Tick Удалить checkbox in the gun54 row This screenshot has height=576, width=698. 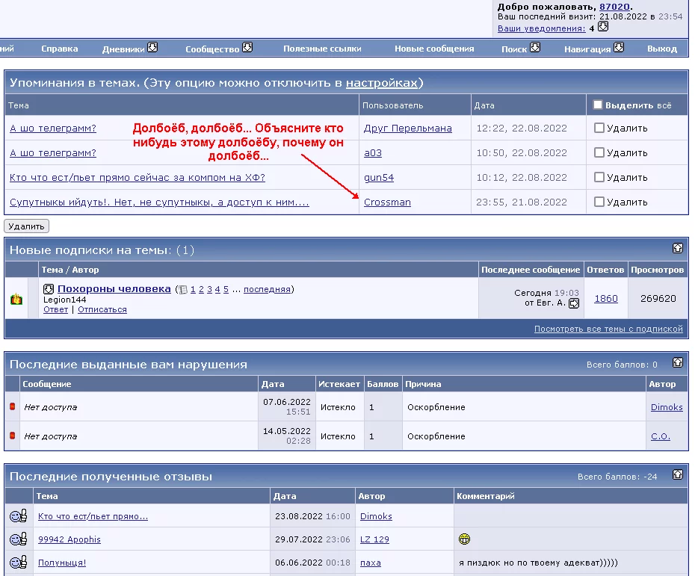(599, 177)
